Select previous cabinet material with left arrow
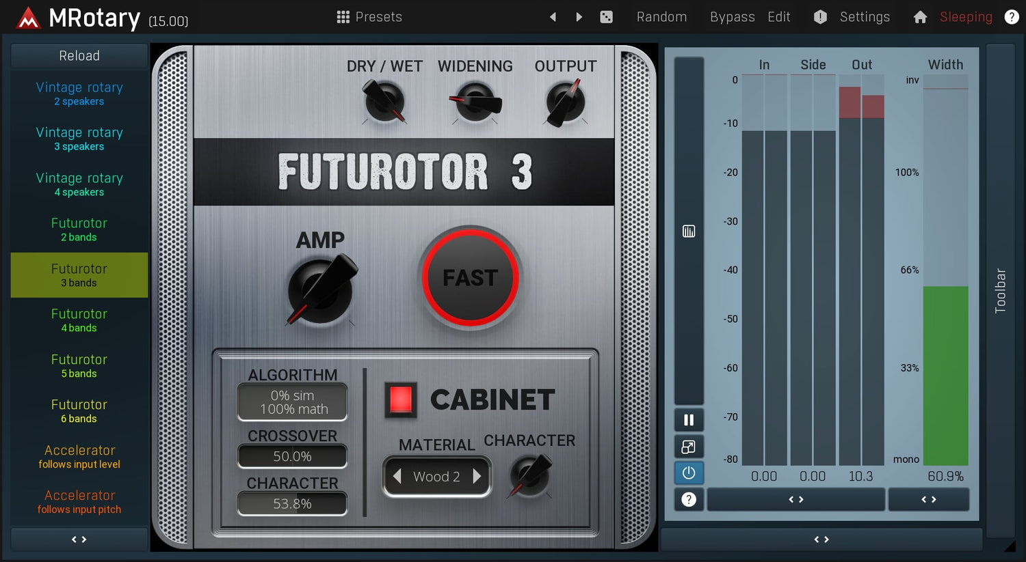 click(x=397, y=476)
